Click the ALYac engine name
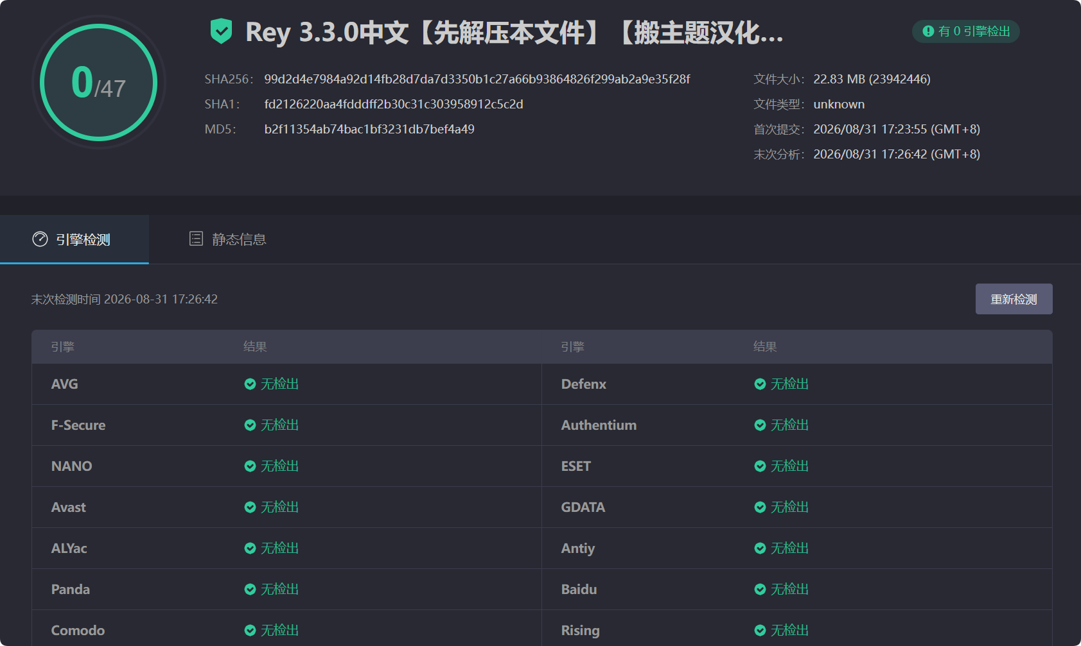 coord(69,548)
